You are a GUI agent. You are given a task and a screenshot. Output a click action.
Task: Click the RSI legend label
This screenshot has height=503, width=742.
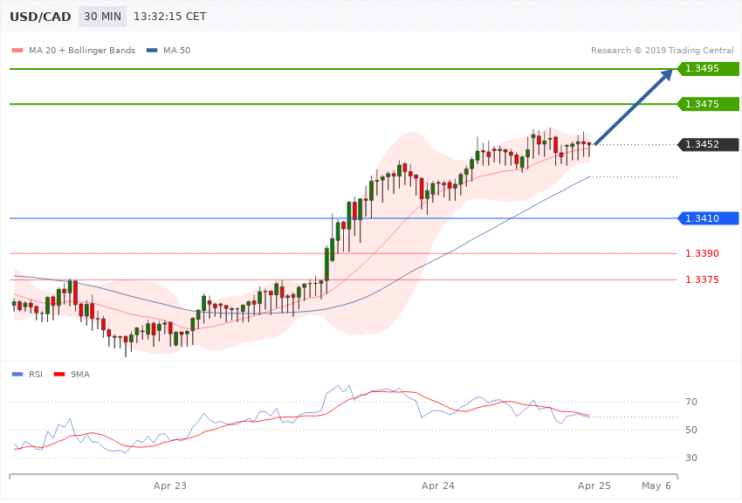(36, 375)
